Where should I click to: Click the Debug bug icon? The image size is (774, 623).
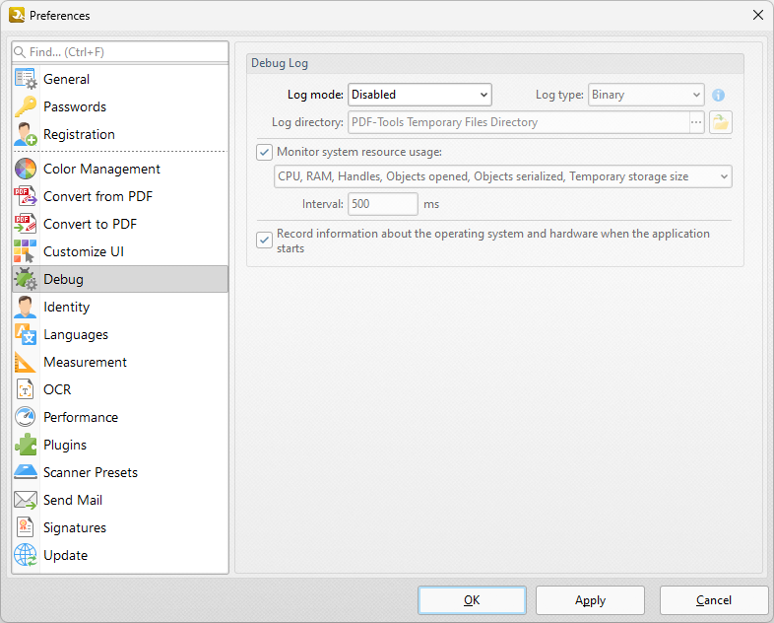click(26, 279)
